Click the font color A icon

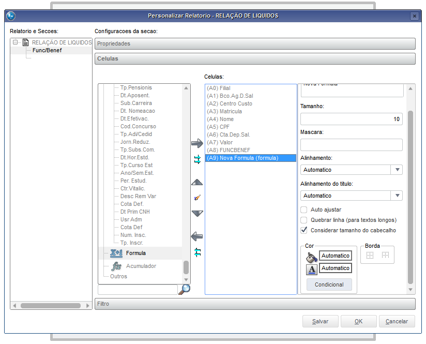(x=312, y=270)
